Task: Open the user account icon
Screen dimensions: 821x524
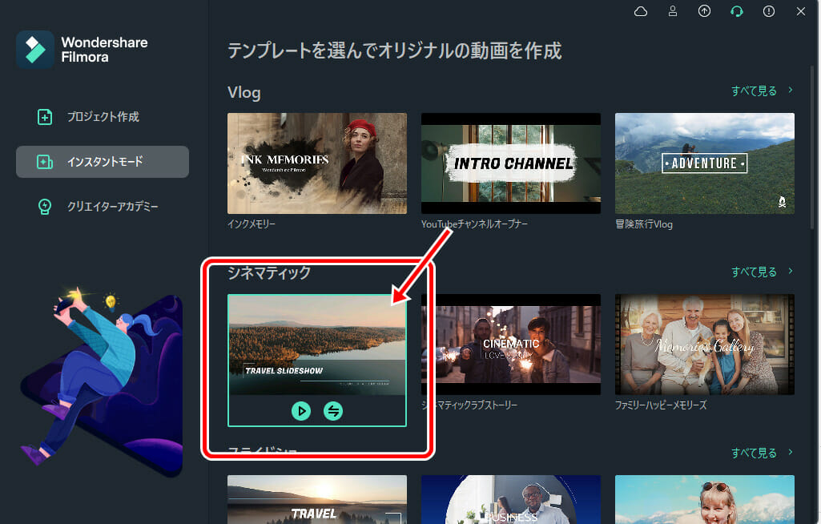Action: (673, 11)
